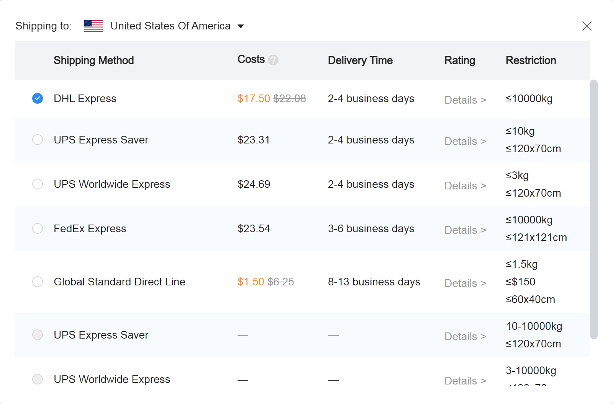This screenshot has height=404, width=613.
Task: Select Global Standard Direct Line radio button
Action: pos(38,282)
